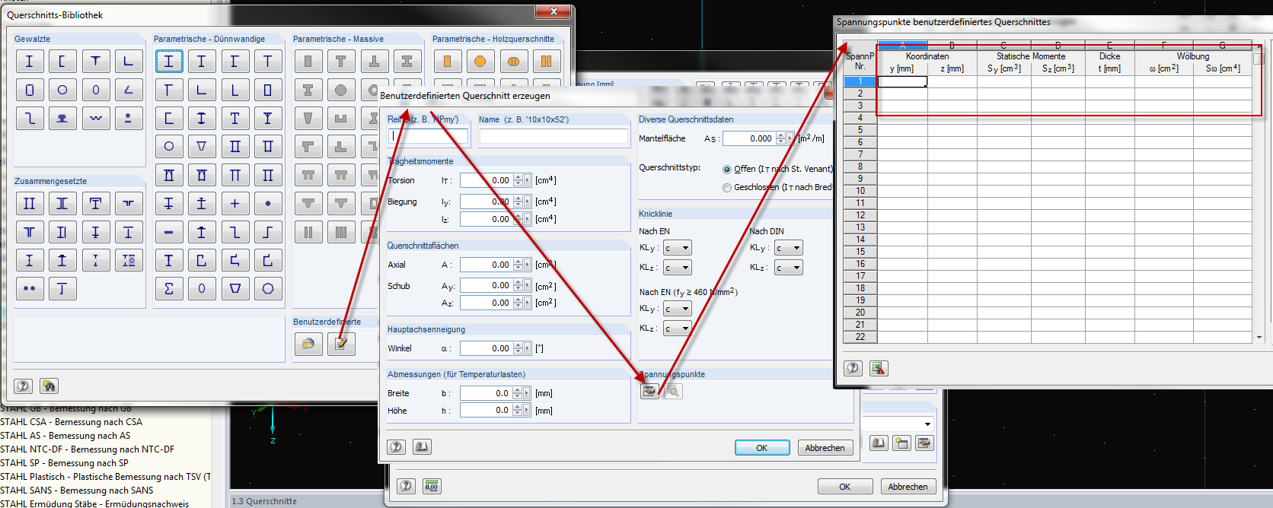Choose the solid rectangle icon in Parametrische Massive

(x=308, y=62)
